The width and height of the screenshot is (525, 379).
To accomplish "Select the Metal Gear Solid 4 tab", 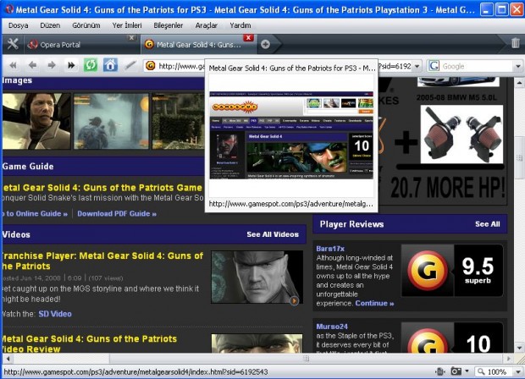I will tap(198, 44).
